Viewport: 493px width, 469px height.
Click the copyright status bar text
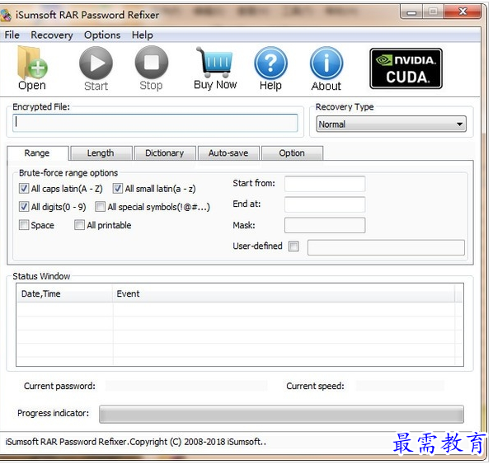click(136, 442)
